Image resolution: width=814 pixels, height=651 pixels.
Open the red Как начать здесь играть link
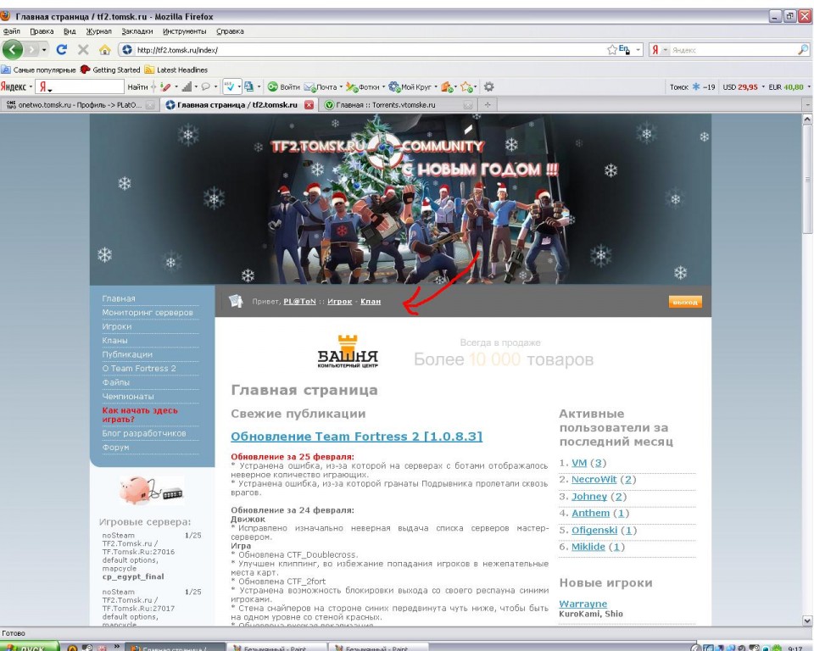[140, 415]
